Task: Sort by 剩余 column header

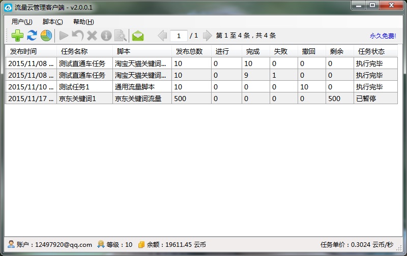Action: tap(340, 51)
